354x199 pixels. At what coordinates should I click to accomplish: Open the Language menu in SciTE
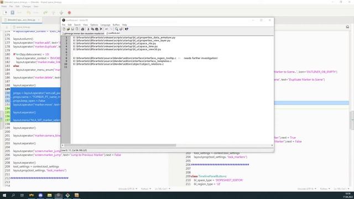106,25
